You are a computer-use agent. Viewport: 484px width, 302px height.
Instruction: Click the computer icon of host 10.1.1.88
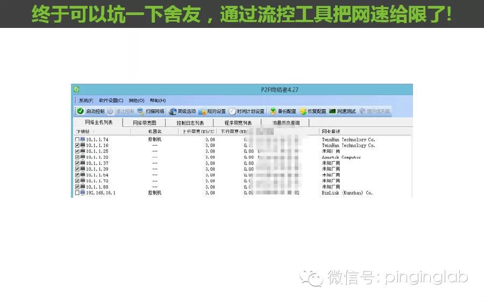point(82,187)
